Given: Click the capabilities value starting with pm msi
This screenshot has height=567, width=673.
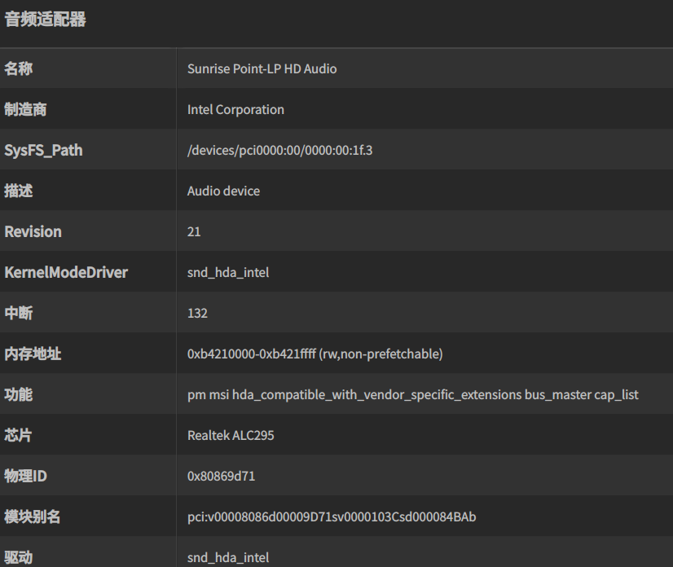Looking at the screenshot, I should coord(413,394).
